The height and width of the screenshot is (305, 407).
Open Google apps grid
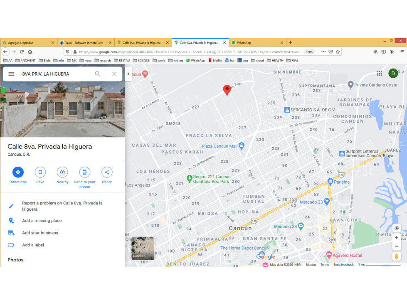coord(380,74)
